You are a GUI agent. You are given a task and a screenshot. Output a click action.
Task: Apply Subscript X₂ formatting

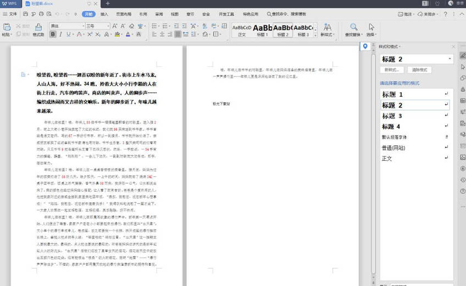coord(98,35)
